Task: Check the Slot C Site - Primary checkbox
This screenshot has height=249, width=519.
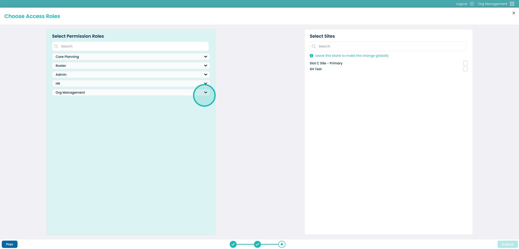Action: pos(465,63)
